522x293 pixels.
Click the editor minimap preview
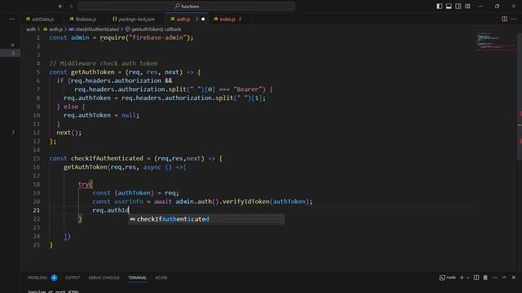click(x=496, y=42)
